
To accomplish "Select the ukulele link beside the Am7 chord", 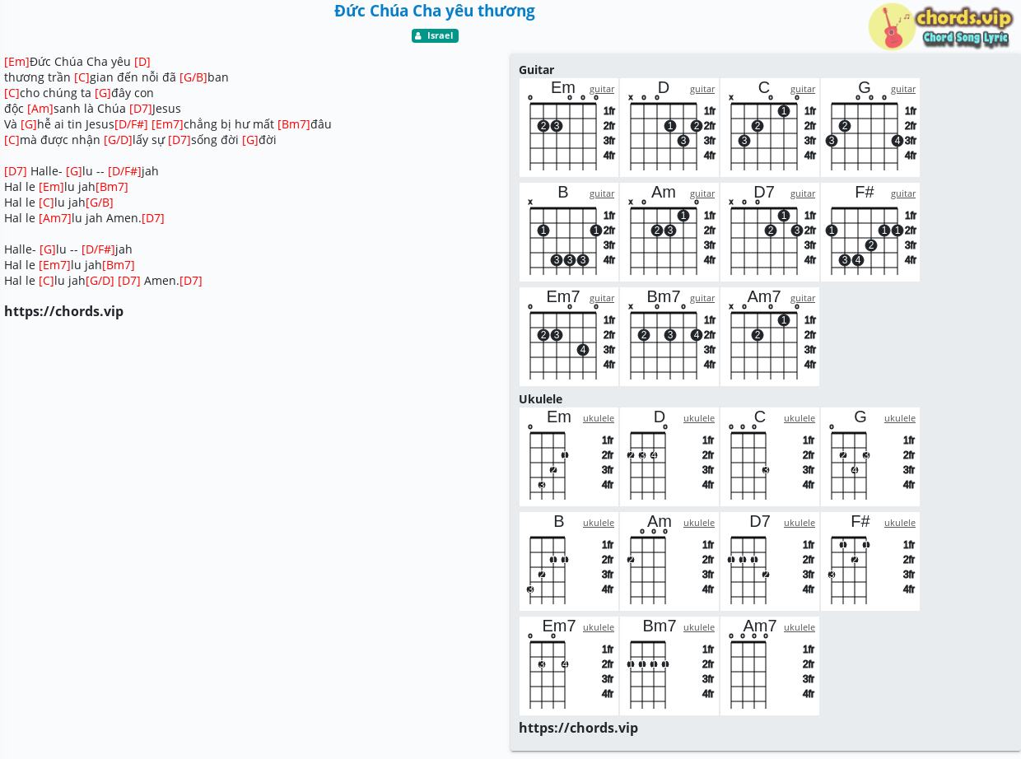I will [x=800, y=627].
